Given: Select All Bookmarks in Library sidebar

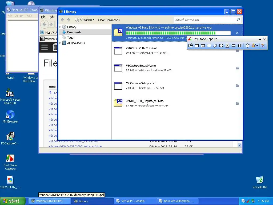Looking at the screenshot, I should pyautogui.click(x=76, y=43).
